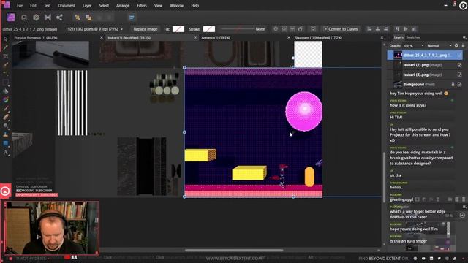Click the horizontal canvas scrollbar

click(234, 250)
